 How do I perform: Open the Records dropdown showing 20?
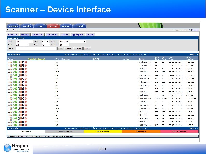coord(64,45)
